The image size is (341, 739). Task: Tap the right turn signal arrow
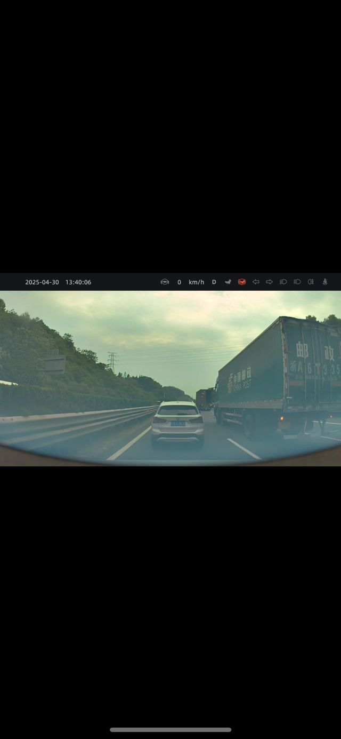269,282
